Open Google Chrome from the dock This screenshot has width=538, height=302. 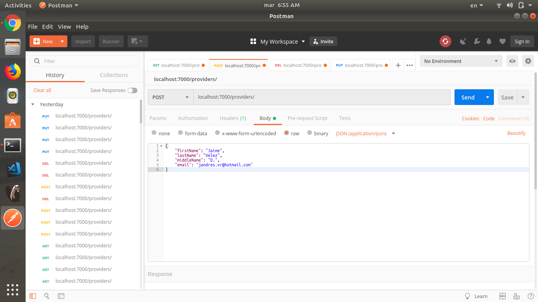13,23
